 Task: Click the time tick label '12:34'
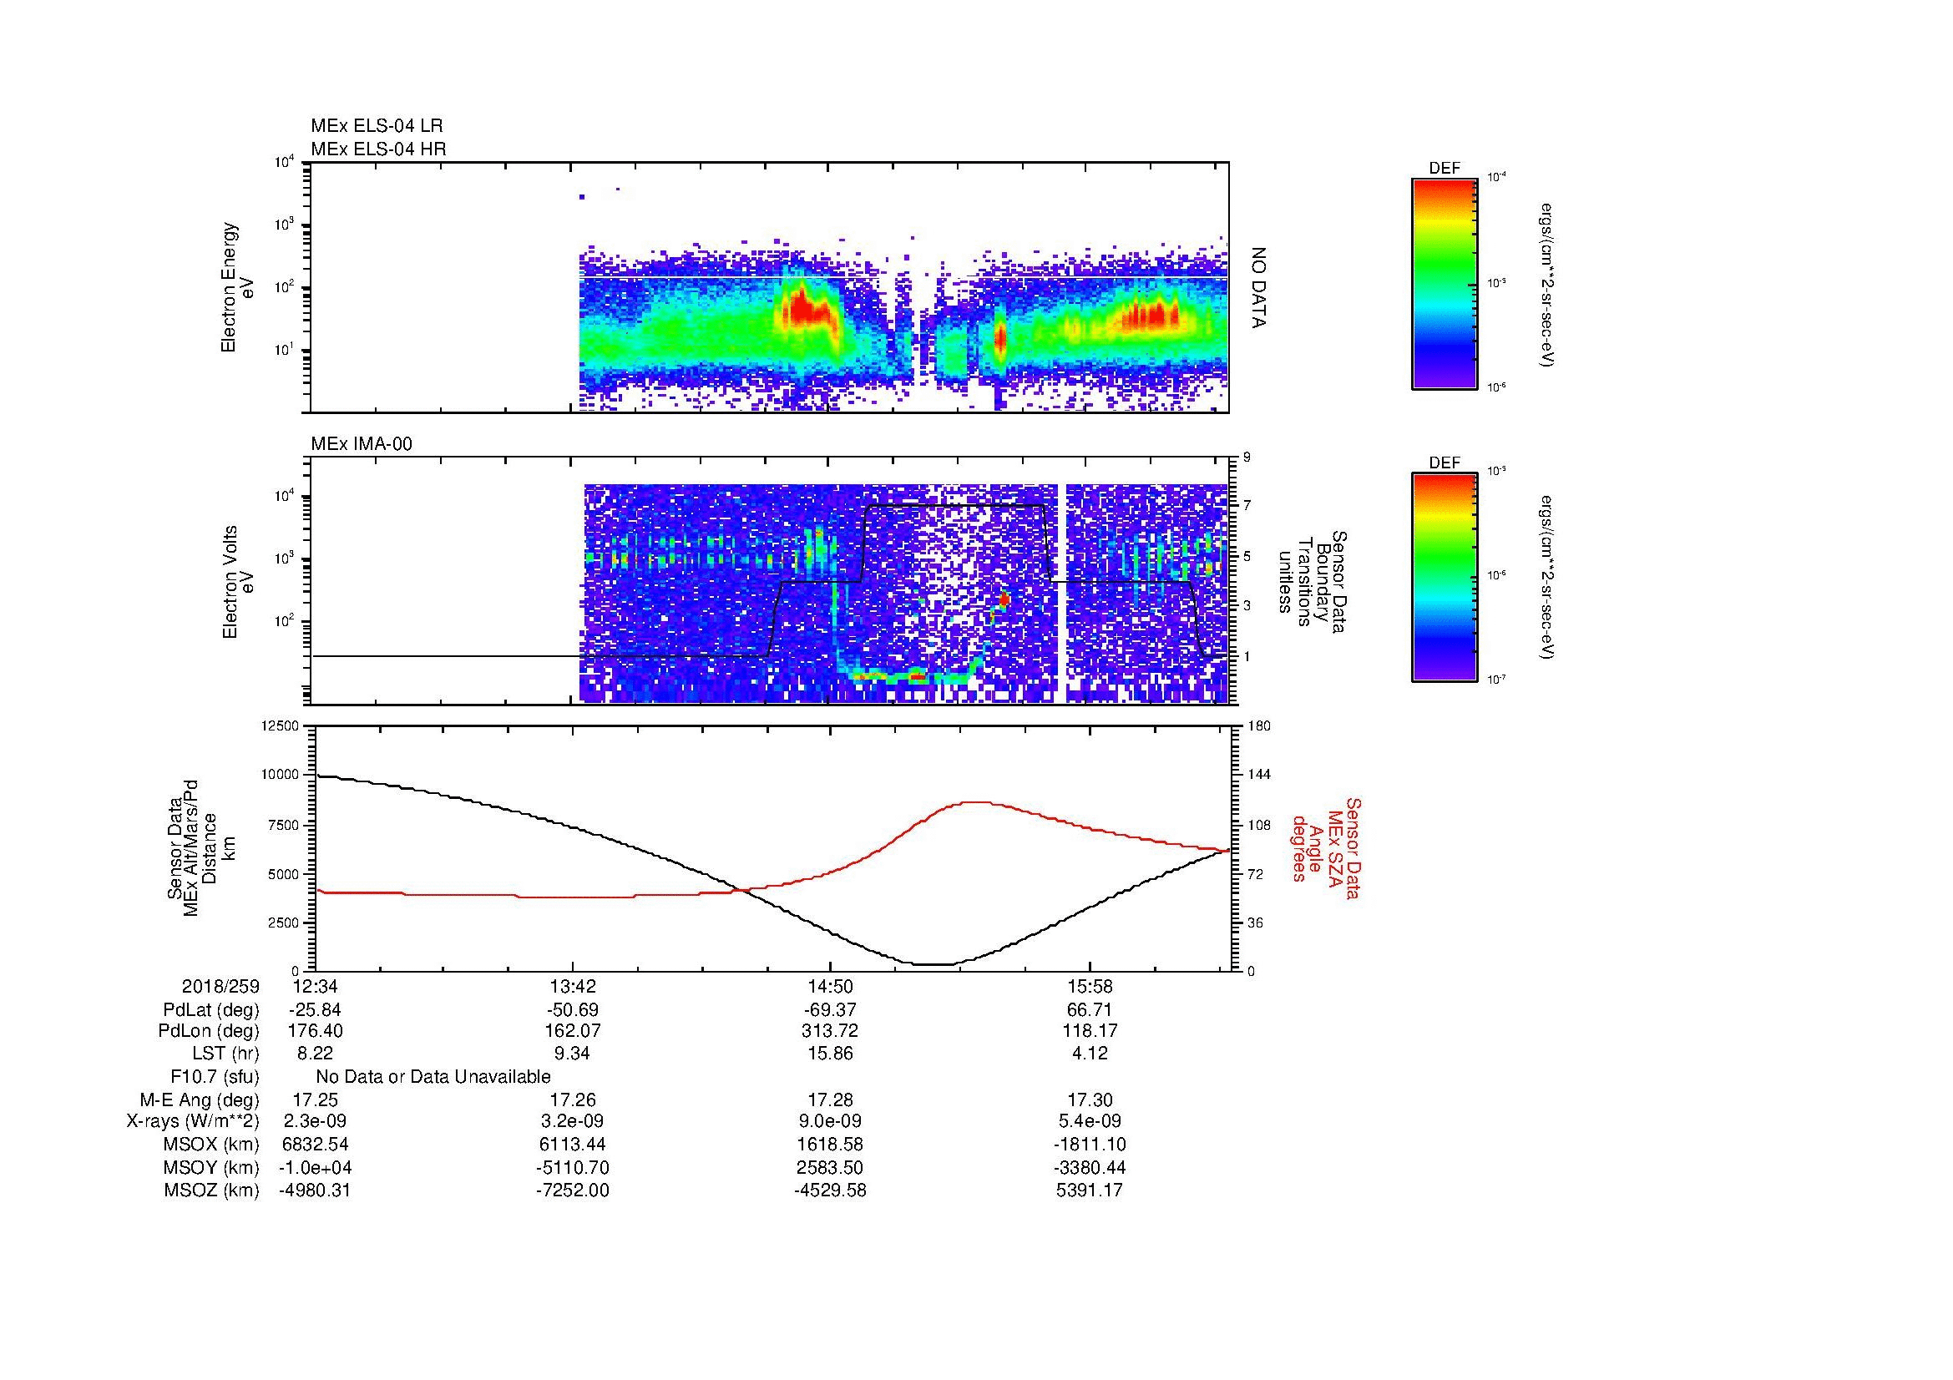pos(315,987)
